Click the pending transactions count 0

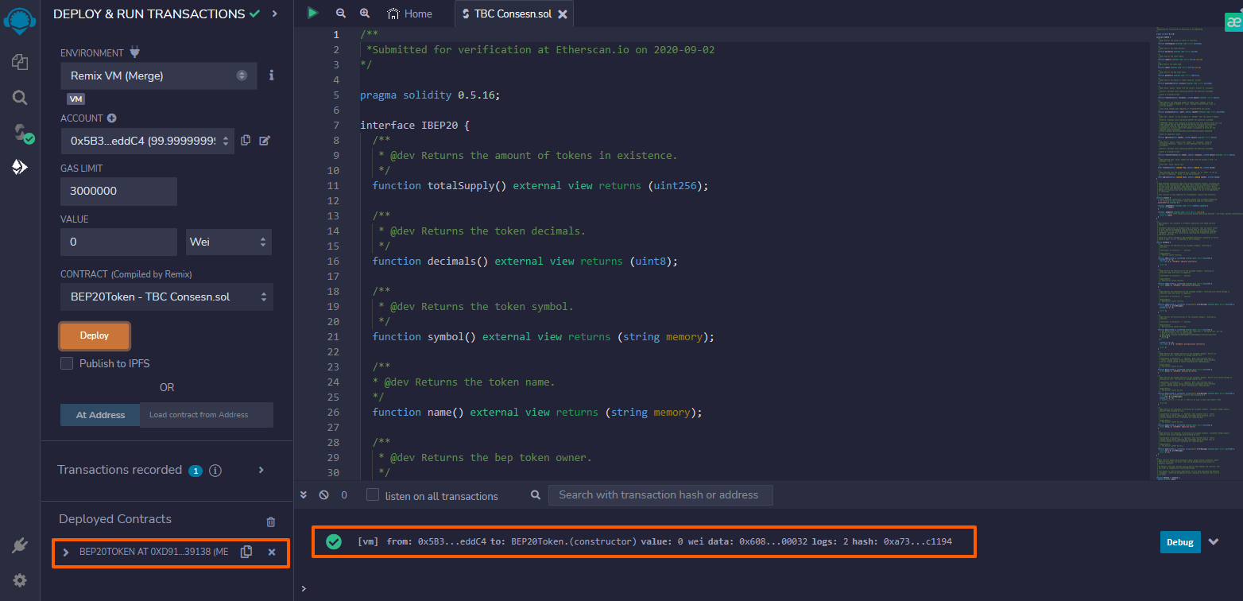pos(344,494)
